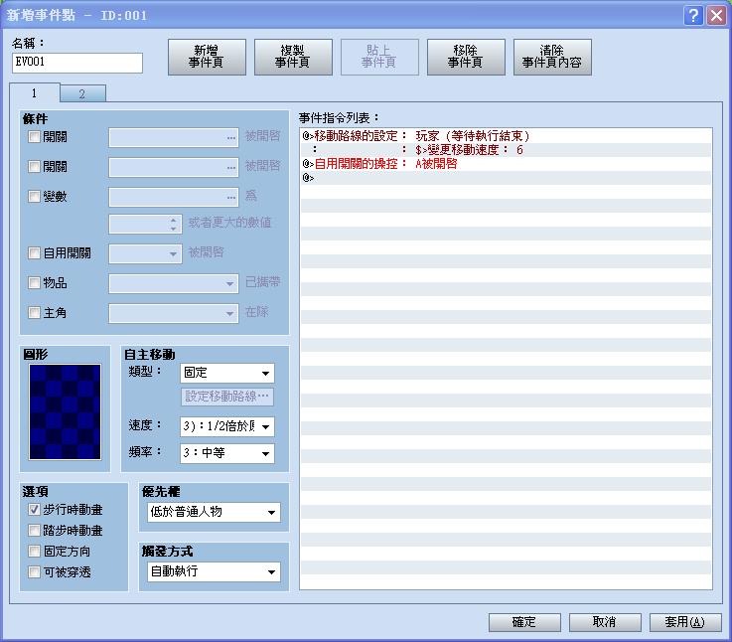
Task: Click the 移除事件頁 button
Action: (466, 57)
